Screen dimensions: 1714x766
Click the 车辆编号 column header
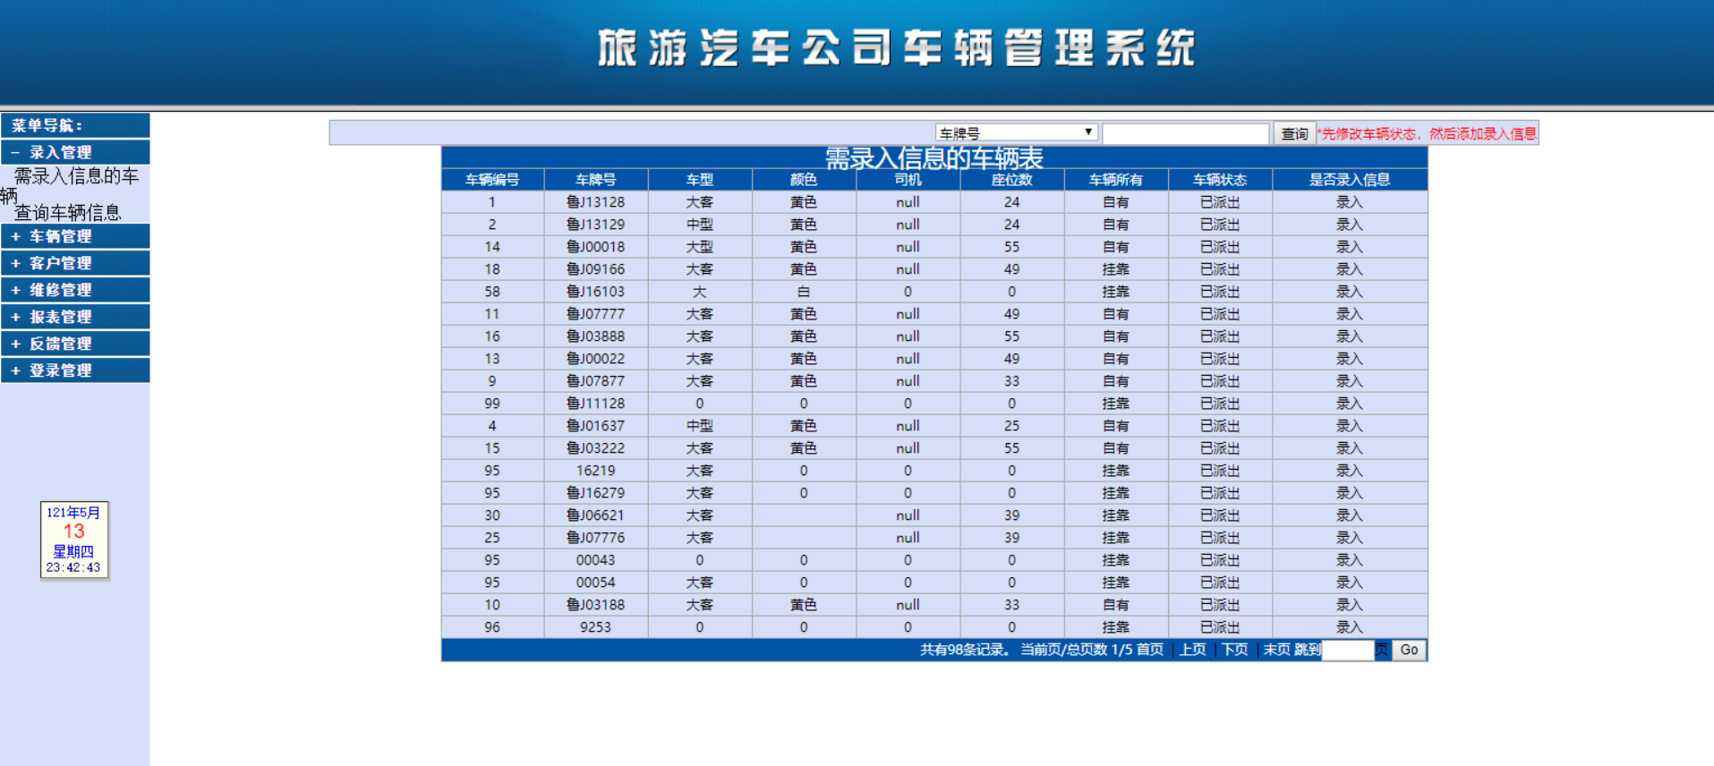(492, 180)
